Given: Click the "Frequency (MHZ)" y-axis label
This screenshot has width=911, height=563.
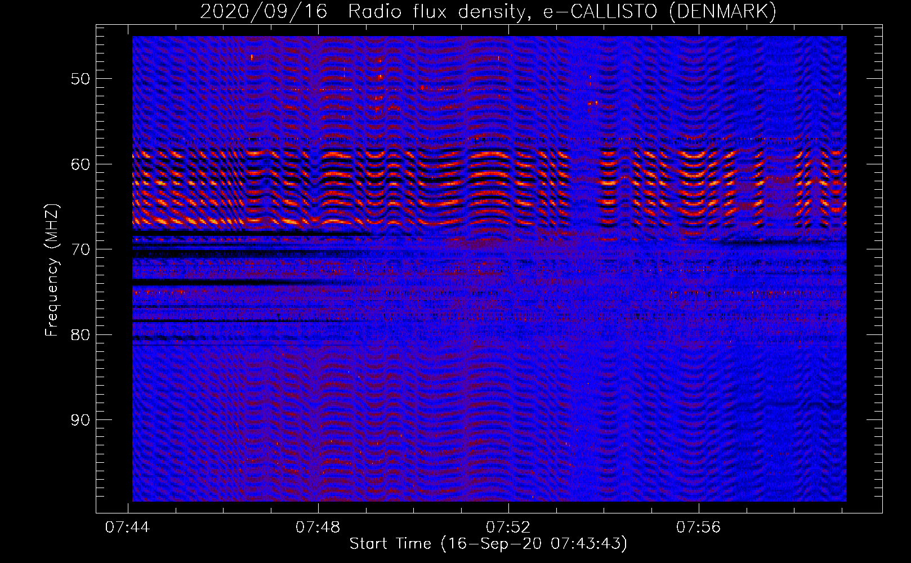Looking at the screenshot, I should [x=52, y=270].
